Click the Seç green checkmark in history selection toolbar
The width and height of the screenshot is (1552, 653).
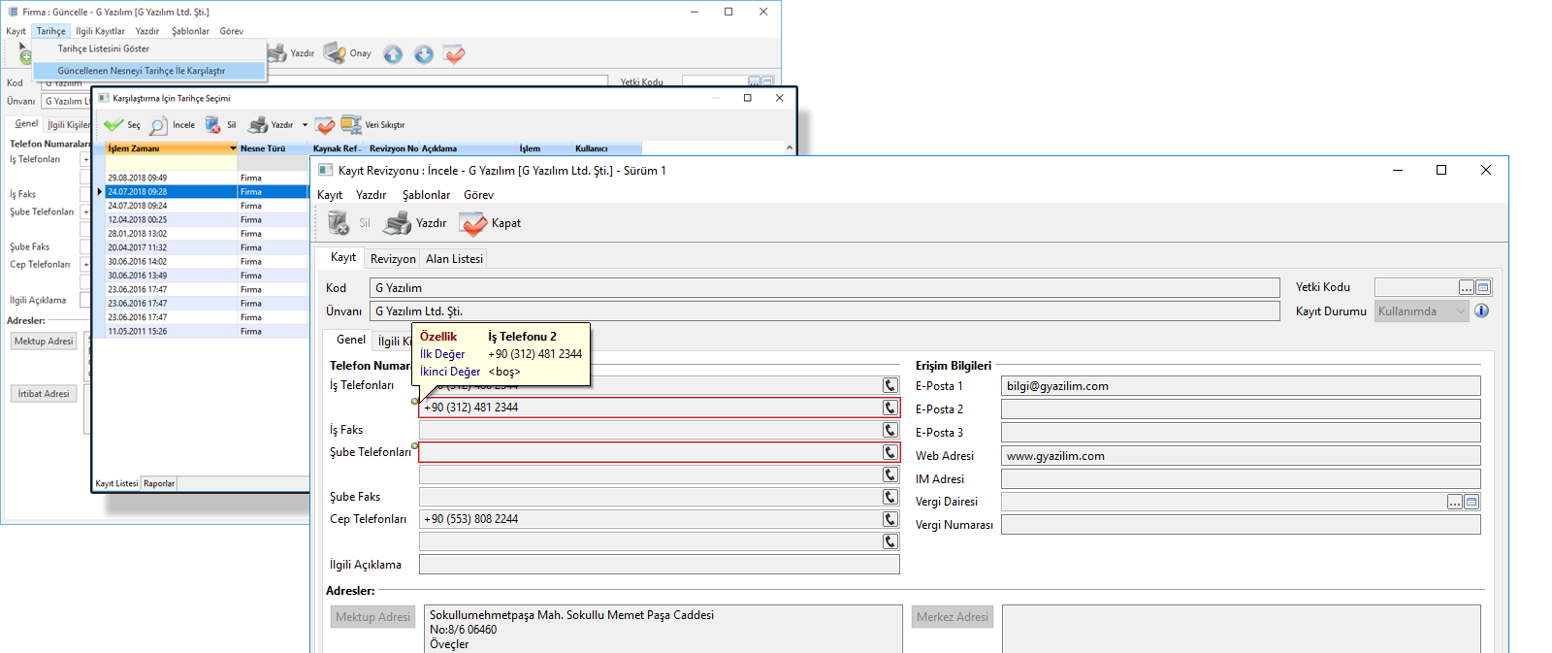tap(113, 125)
